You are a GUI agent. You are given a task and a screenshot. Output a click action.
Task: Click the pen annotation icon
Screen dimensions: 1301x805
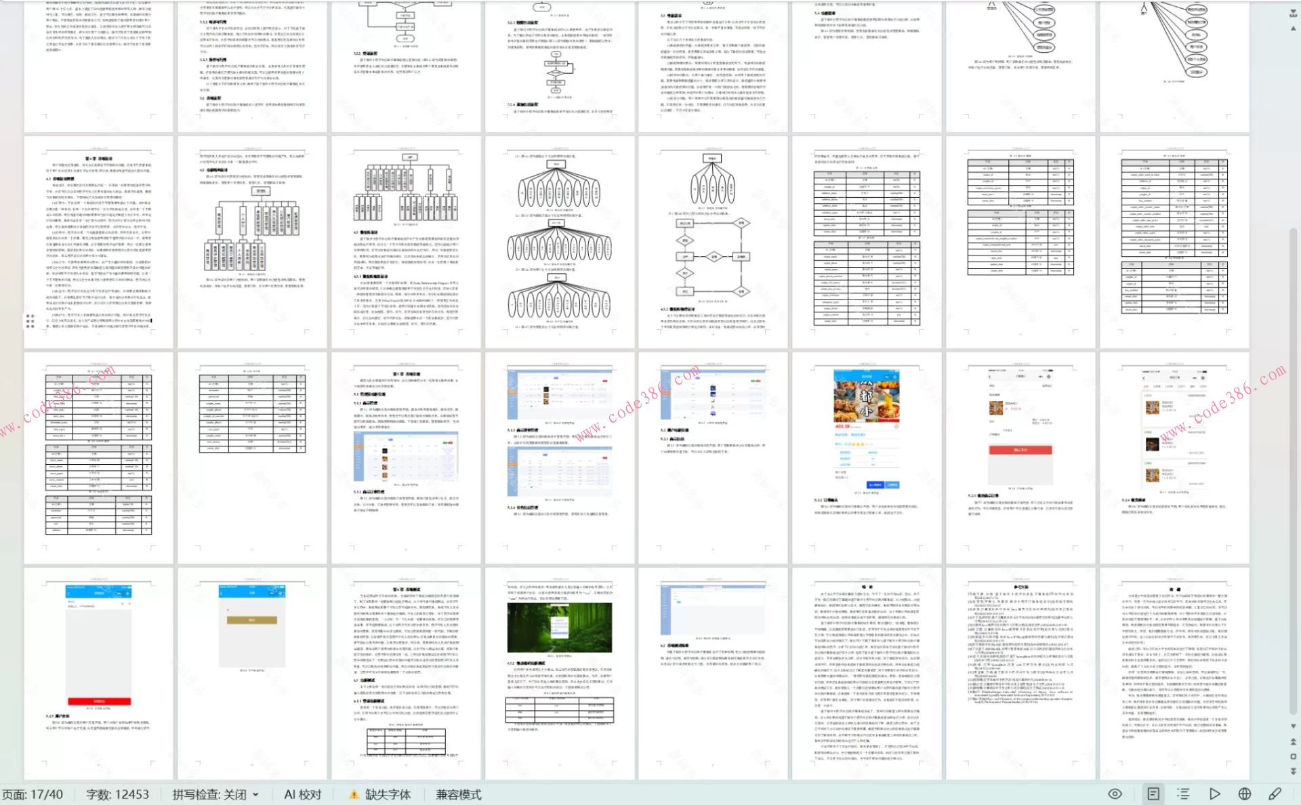1275,794
